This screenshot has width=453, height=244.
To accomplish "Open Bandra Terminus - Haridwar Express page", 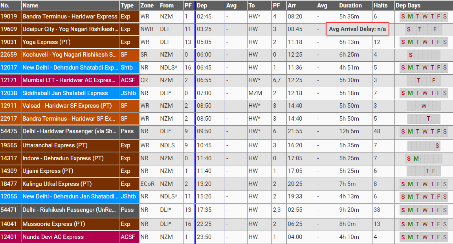I will (70, 16).
